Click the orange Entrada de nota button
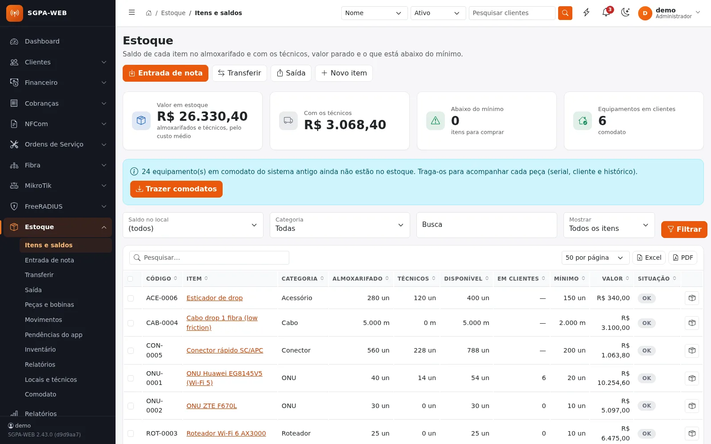The height and width of the screenshot is (444, 711). (x=165, y=73)
